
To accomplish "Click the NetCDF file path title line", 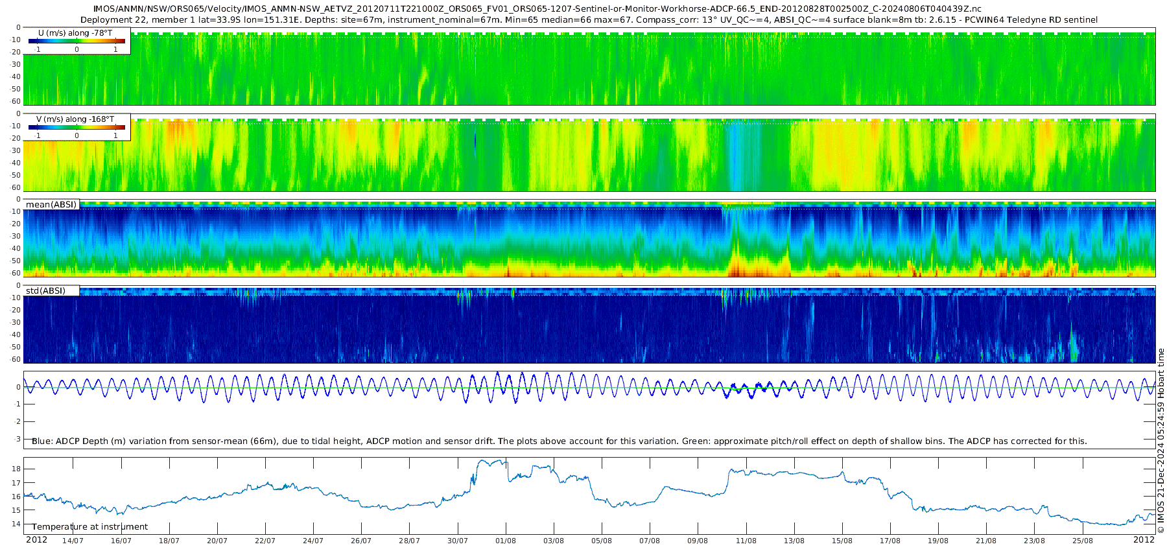I will (x=537, y=9).
